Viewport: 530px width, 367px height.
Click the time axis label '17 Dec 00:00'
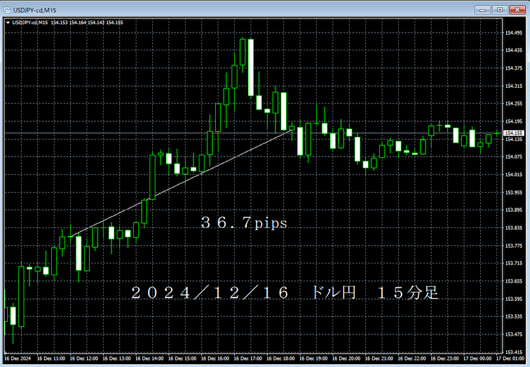(478, 358)
